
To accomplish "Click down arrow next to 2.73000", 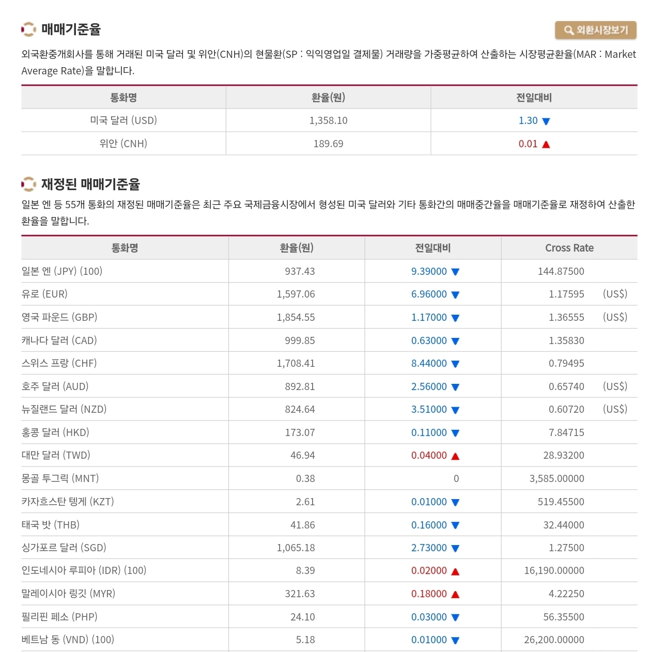I will click(x=455, y=548).
